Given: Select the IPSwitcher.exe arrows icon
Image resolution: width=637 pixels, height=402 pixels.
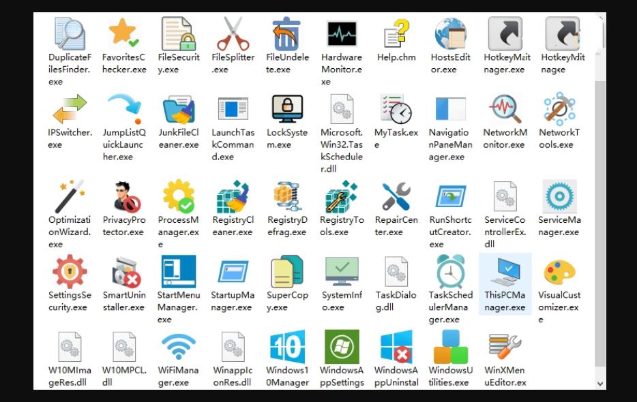Looking at the screenshot, I should pos(70,109).
